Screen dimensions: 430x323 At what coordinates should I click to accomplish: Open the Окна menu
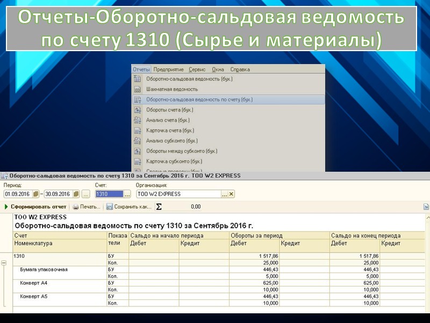tap(218, 69)
